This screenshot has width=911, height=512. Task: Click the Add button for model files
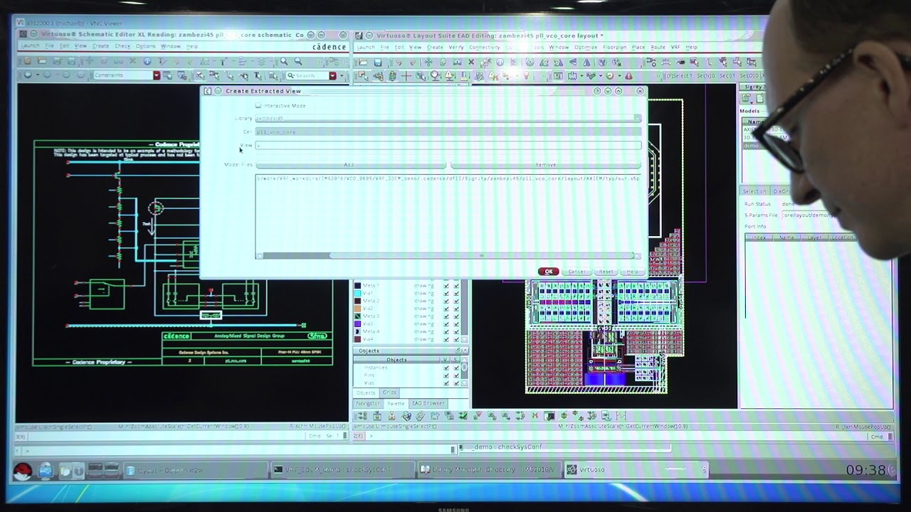point(350,165)
